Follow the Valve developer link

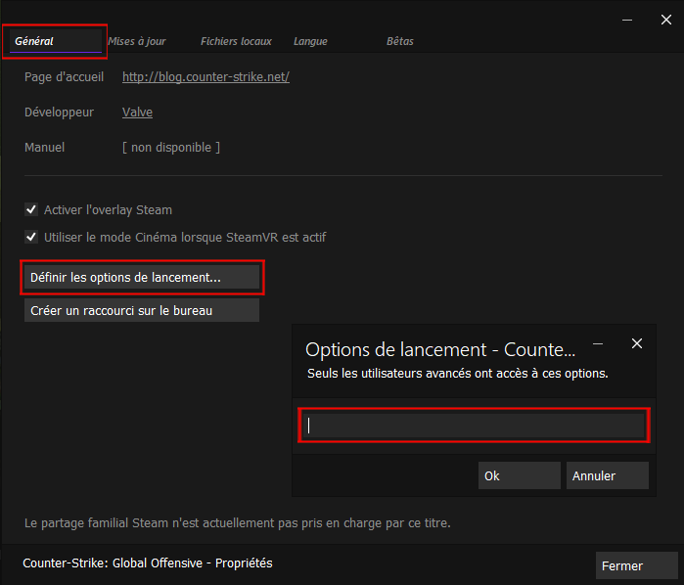click(137, 112)
